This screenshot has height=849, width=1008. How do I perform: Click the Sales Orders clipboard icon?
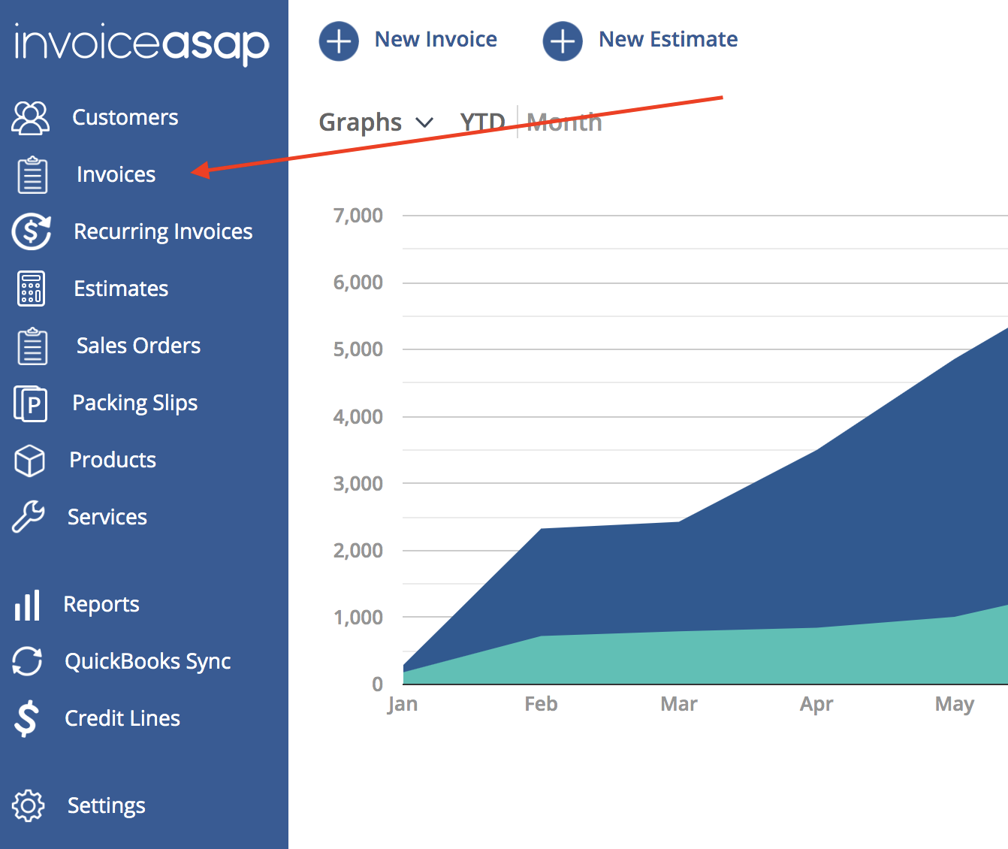pos(32,346)
